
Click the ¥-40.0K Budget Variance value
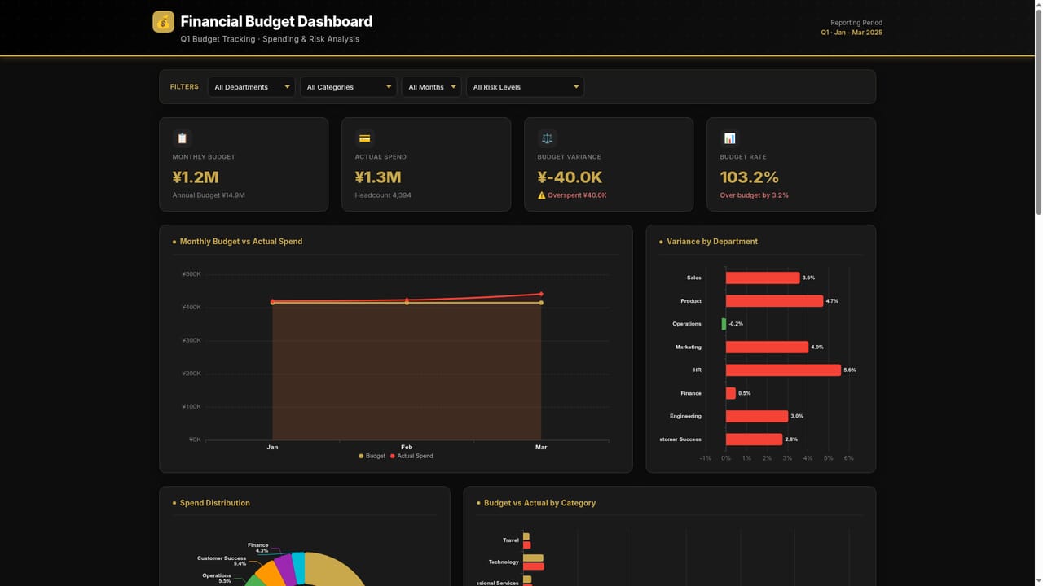click(x=570, y=177)
